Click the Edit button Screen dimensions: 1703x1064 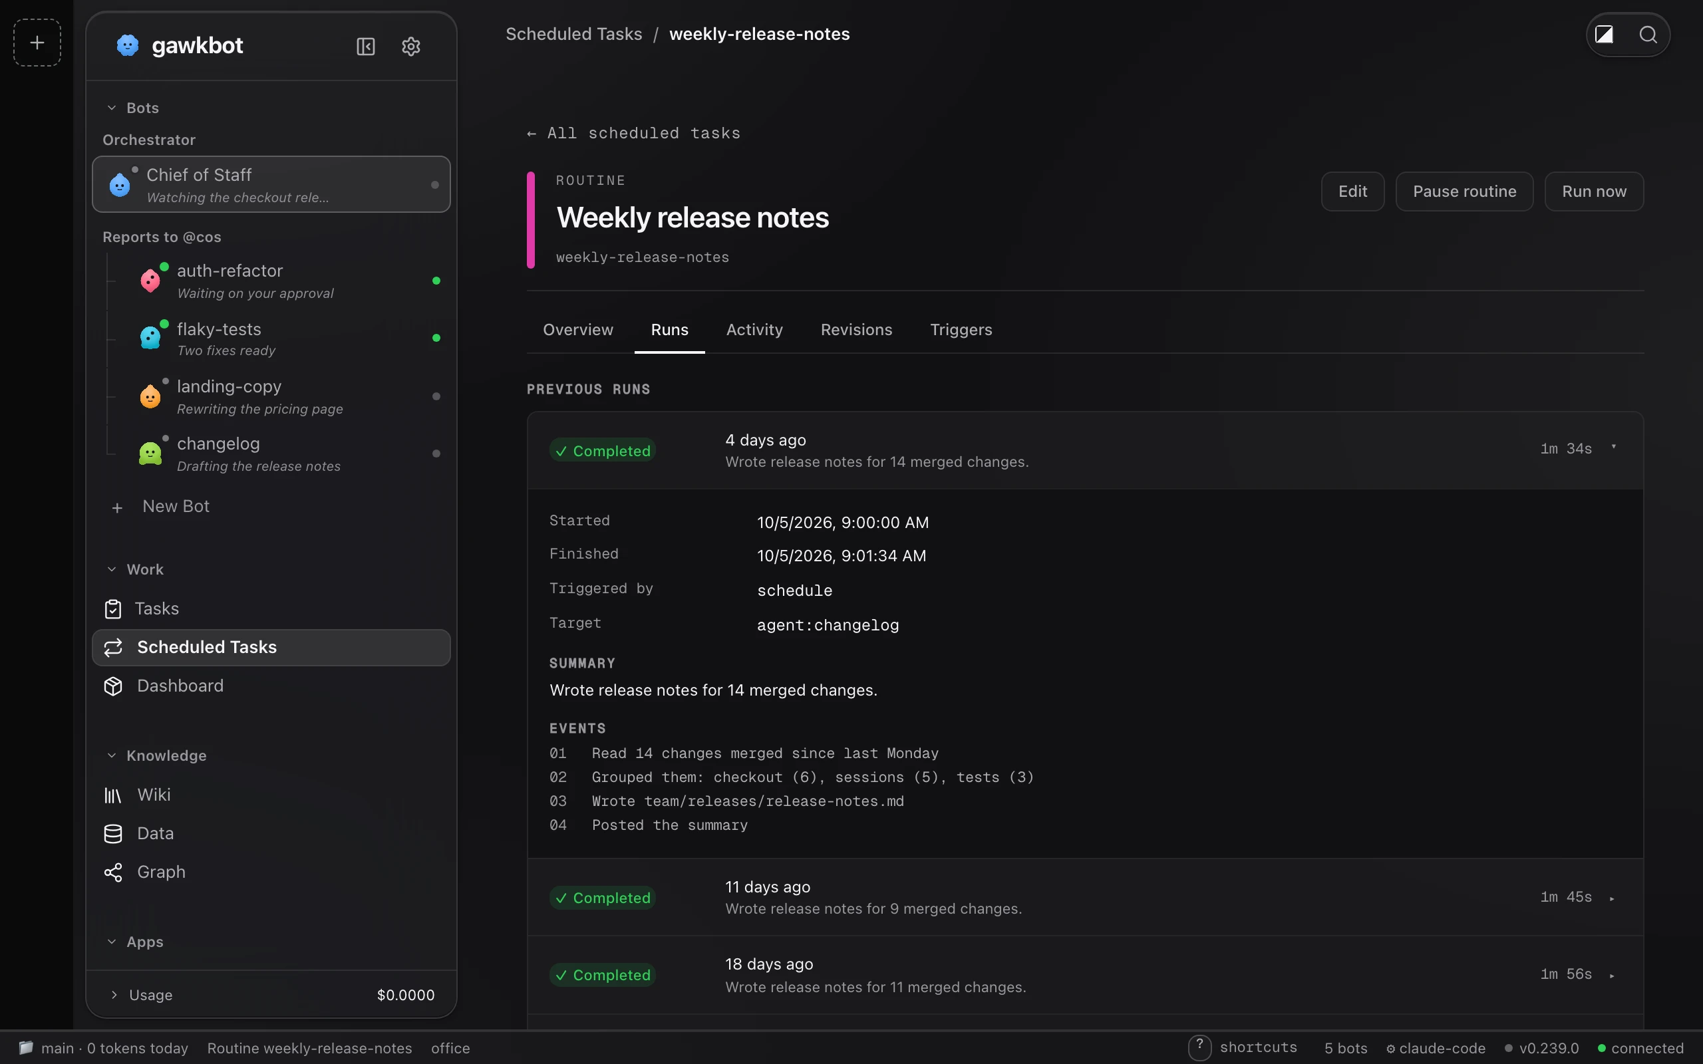[x=1352, y=192]
